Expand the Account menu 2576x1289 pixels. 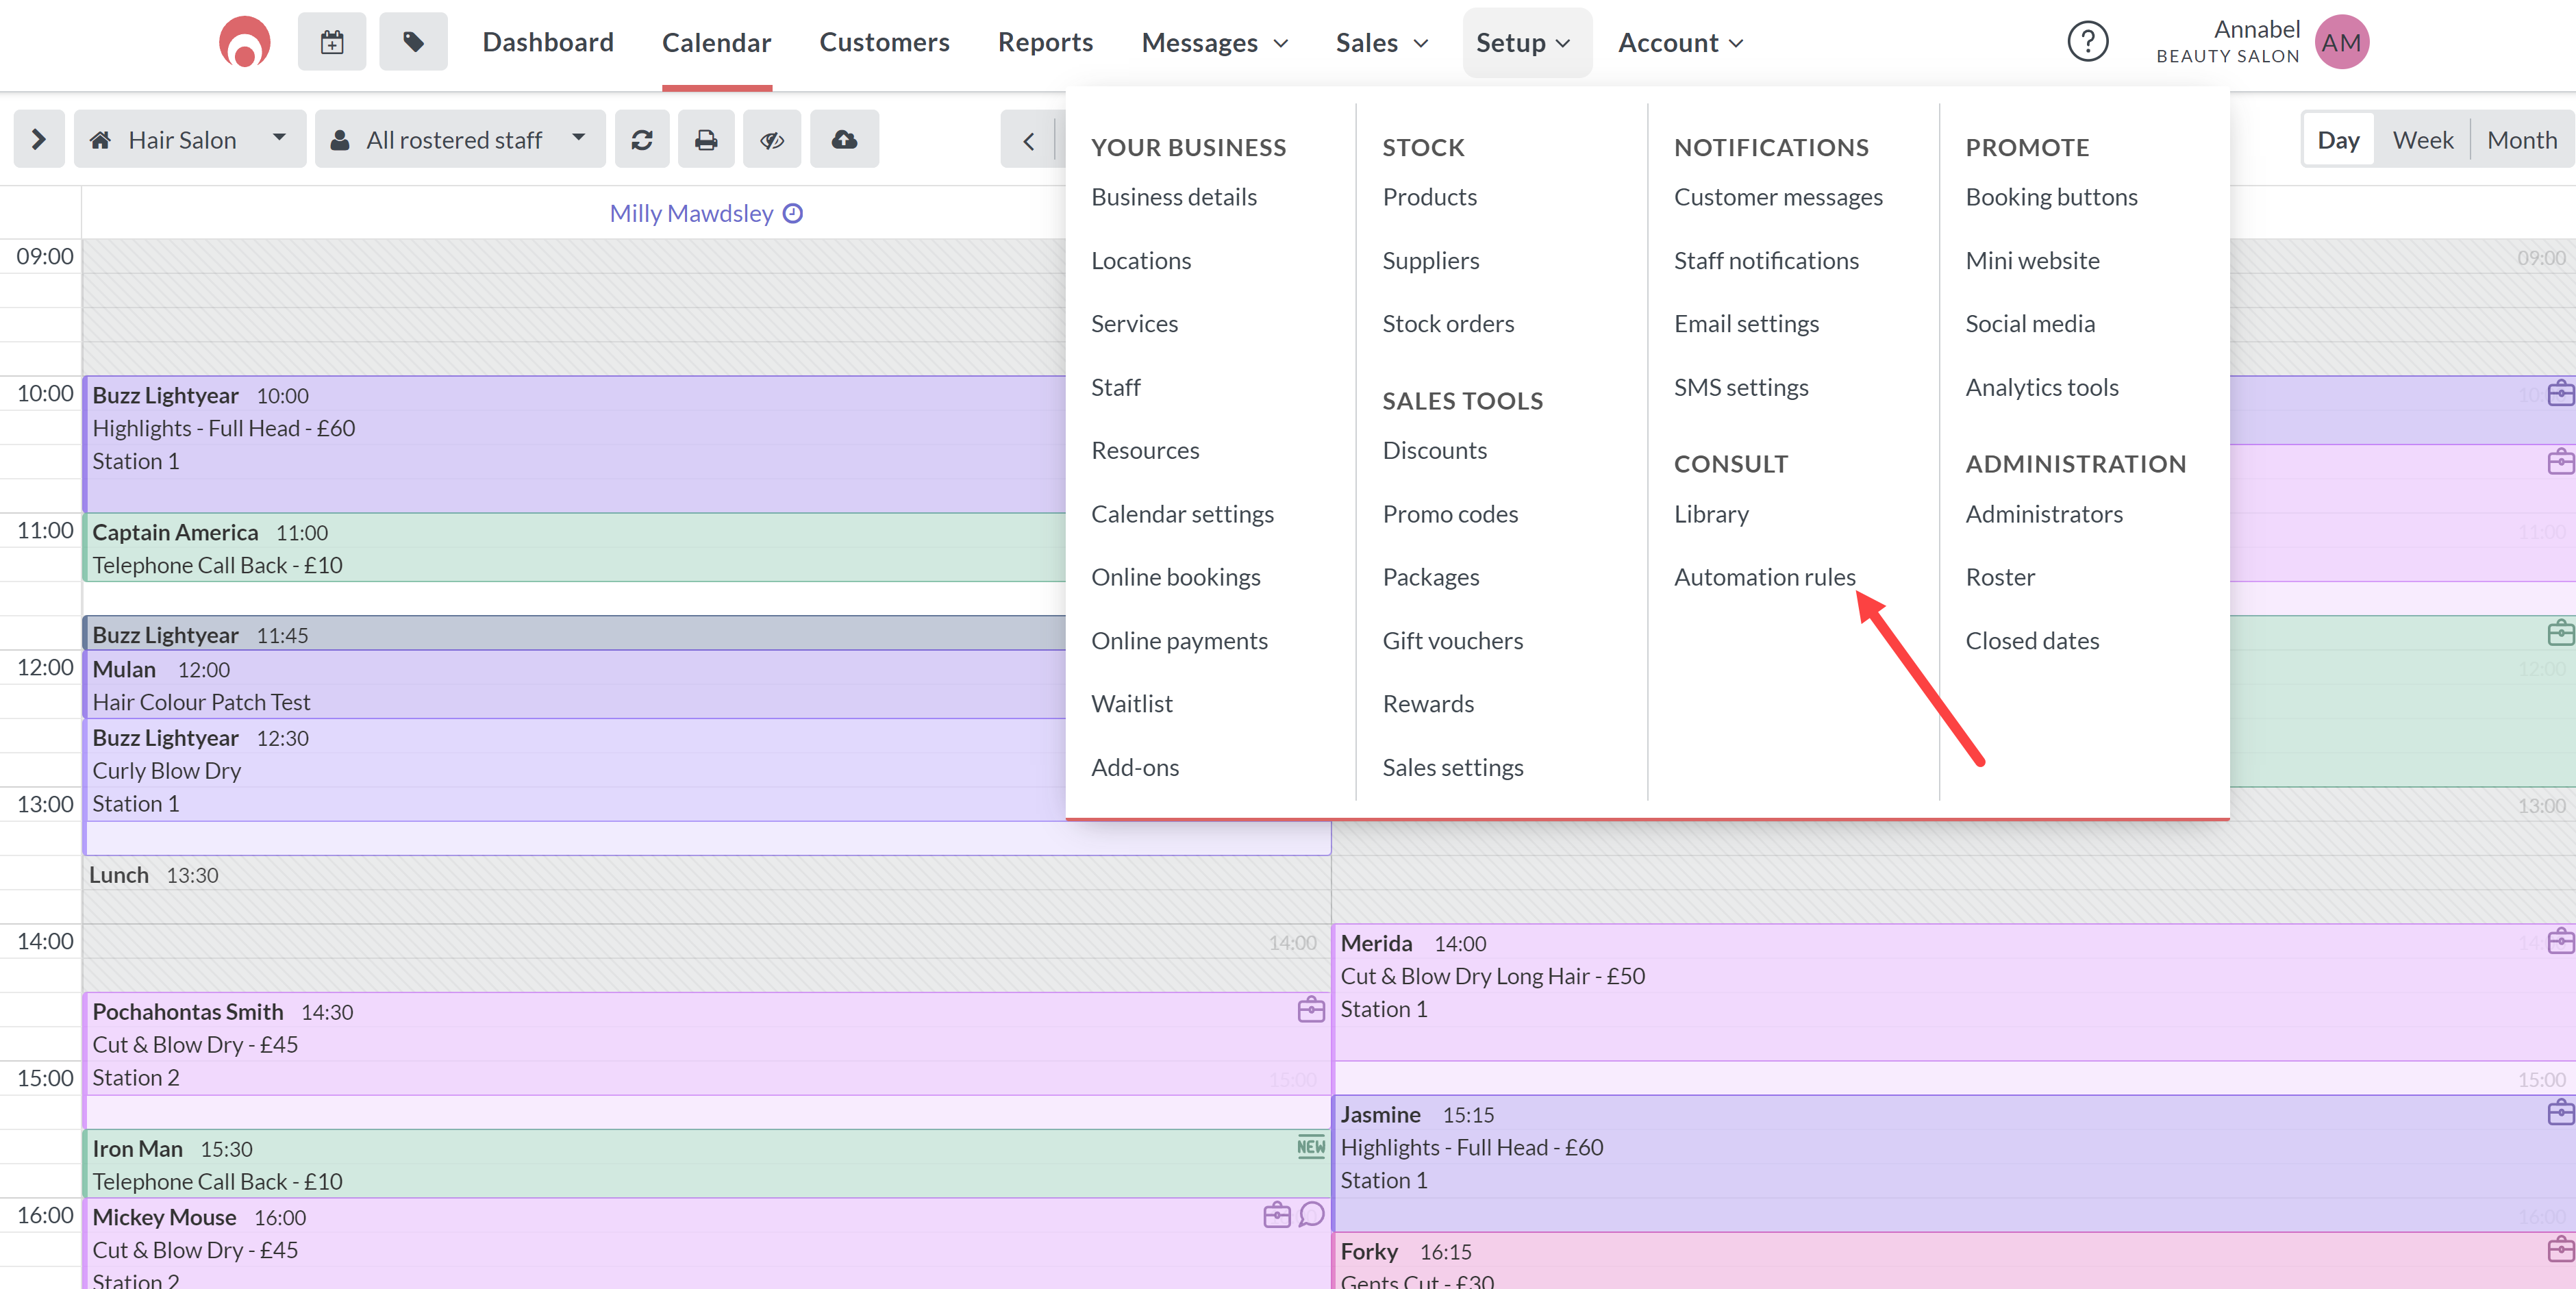point(1681,42)
